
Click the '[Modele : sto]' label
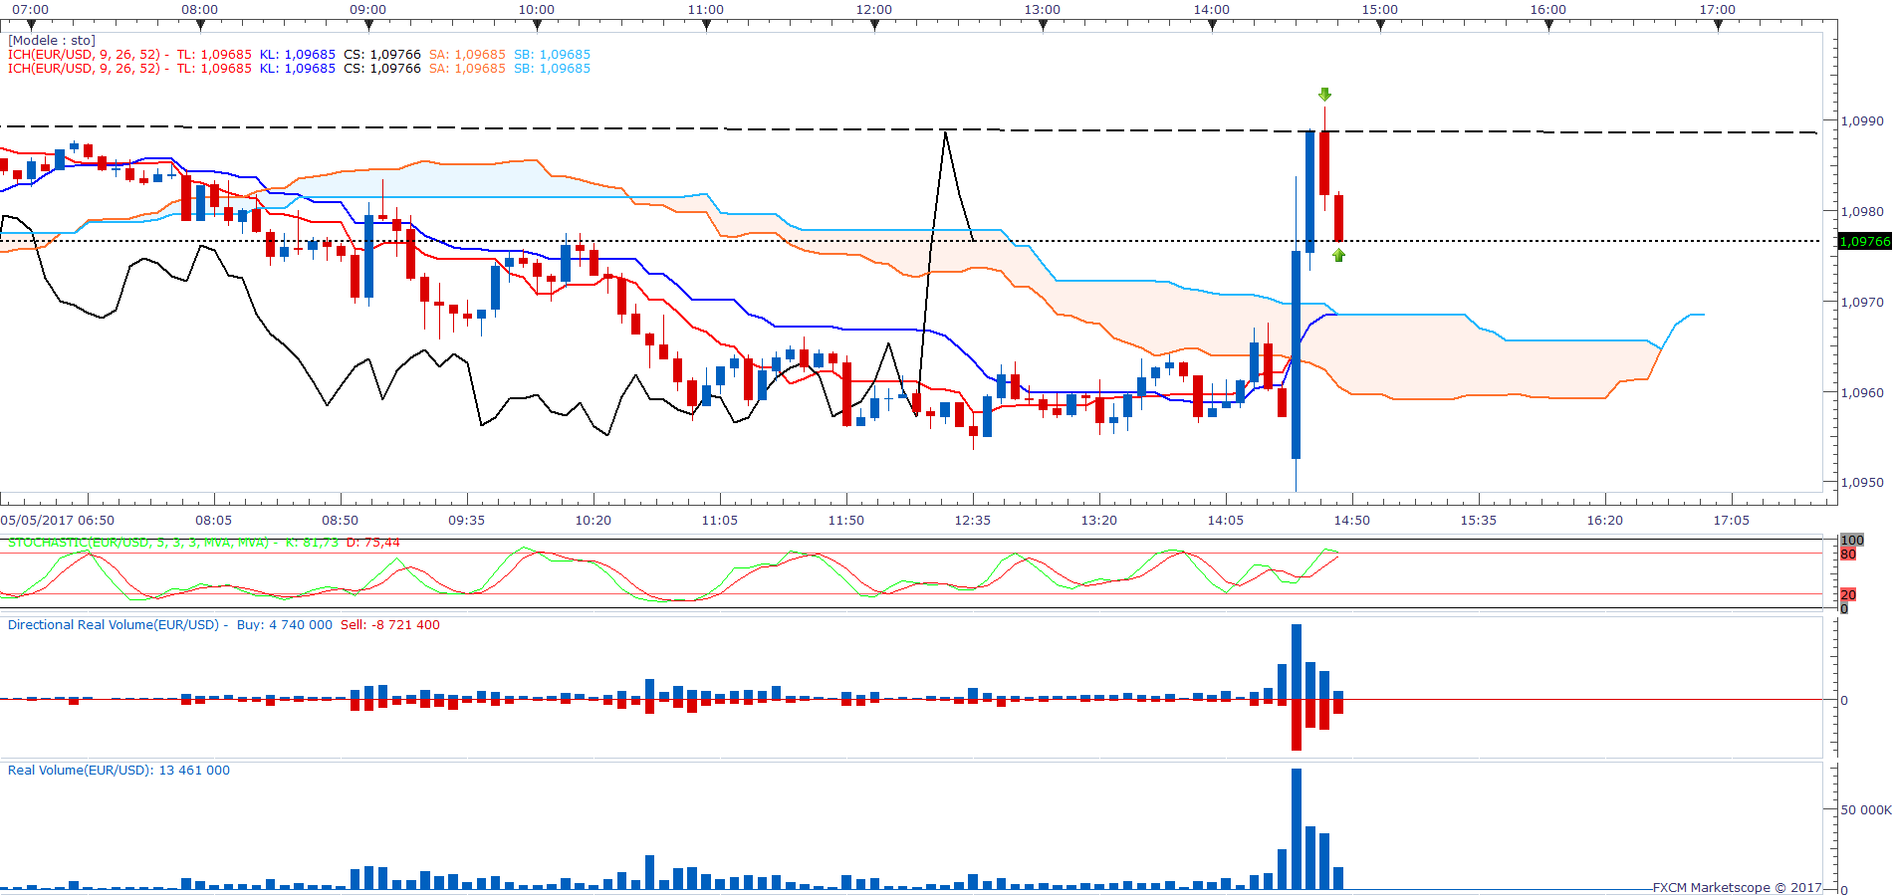[x=52, y=41]
